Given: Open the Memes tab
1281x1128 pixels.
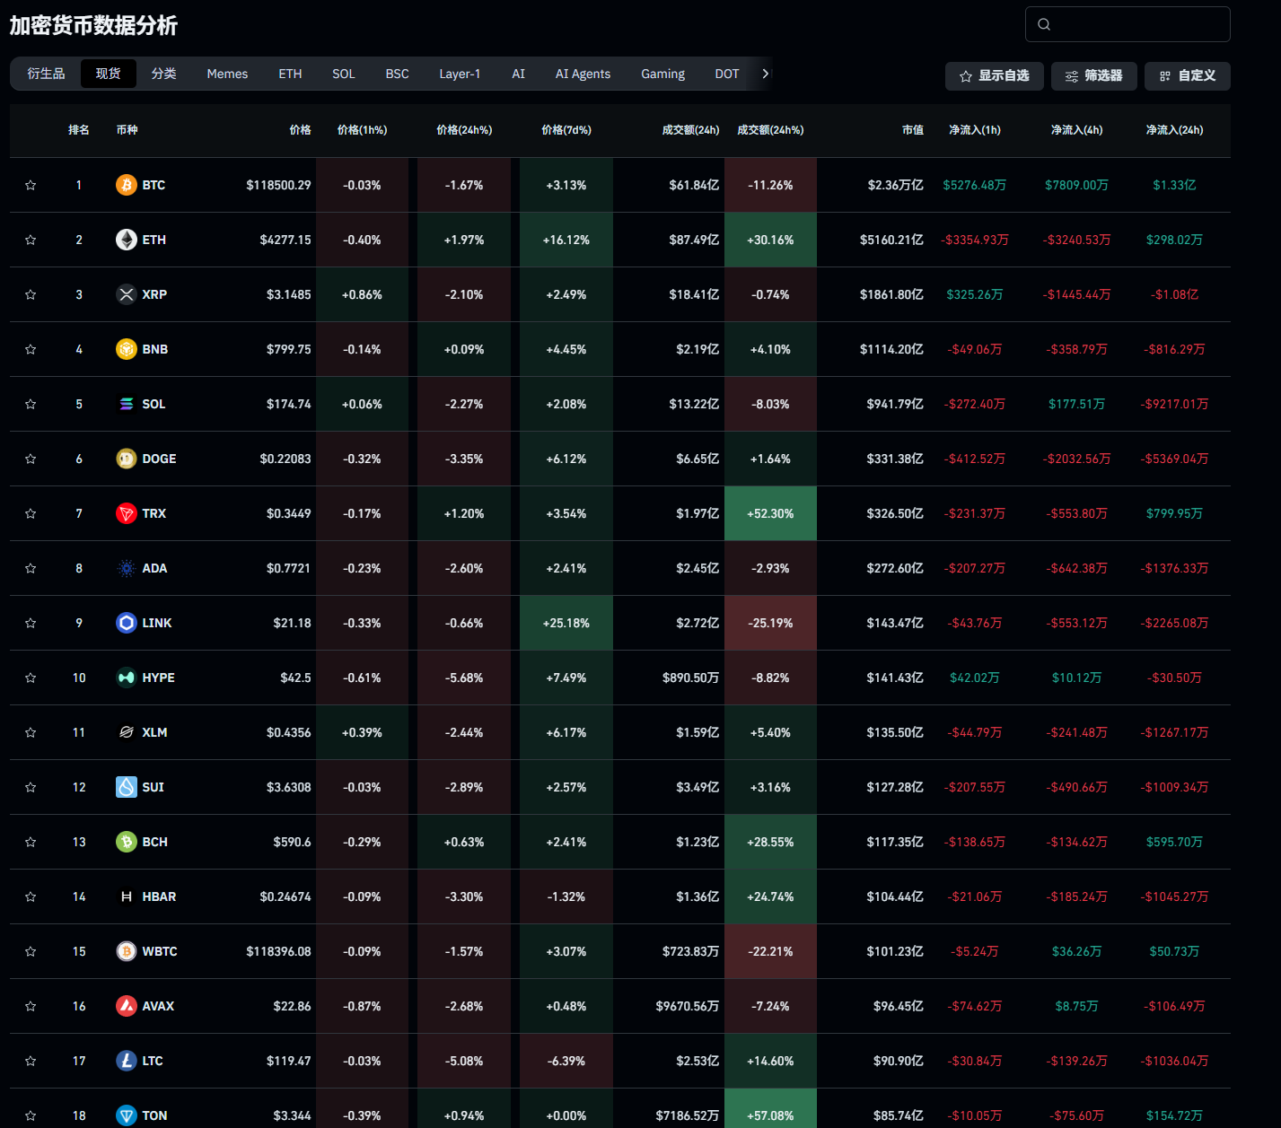Looking at the screenshot, I should [x=227, y=74].
